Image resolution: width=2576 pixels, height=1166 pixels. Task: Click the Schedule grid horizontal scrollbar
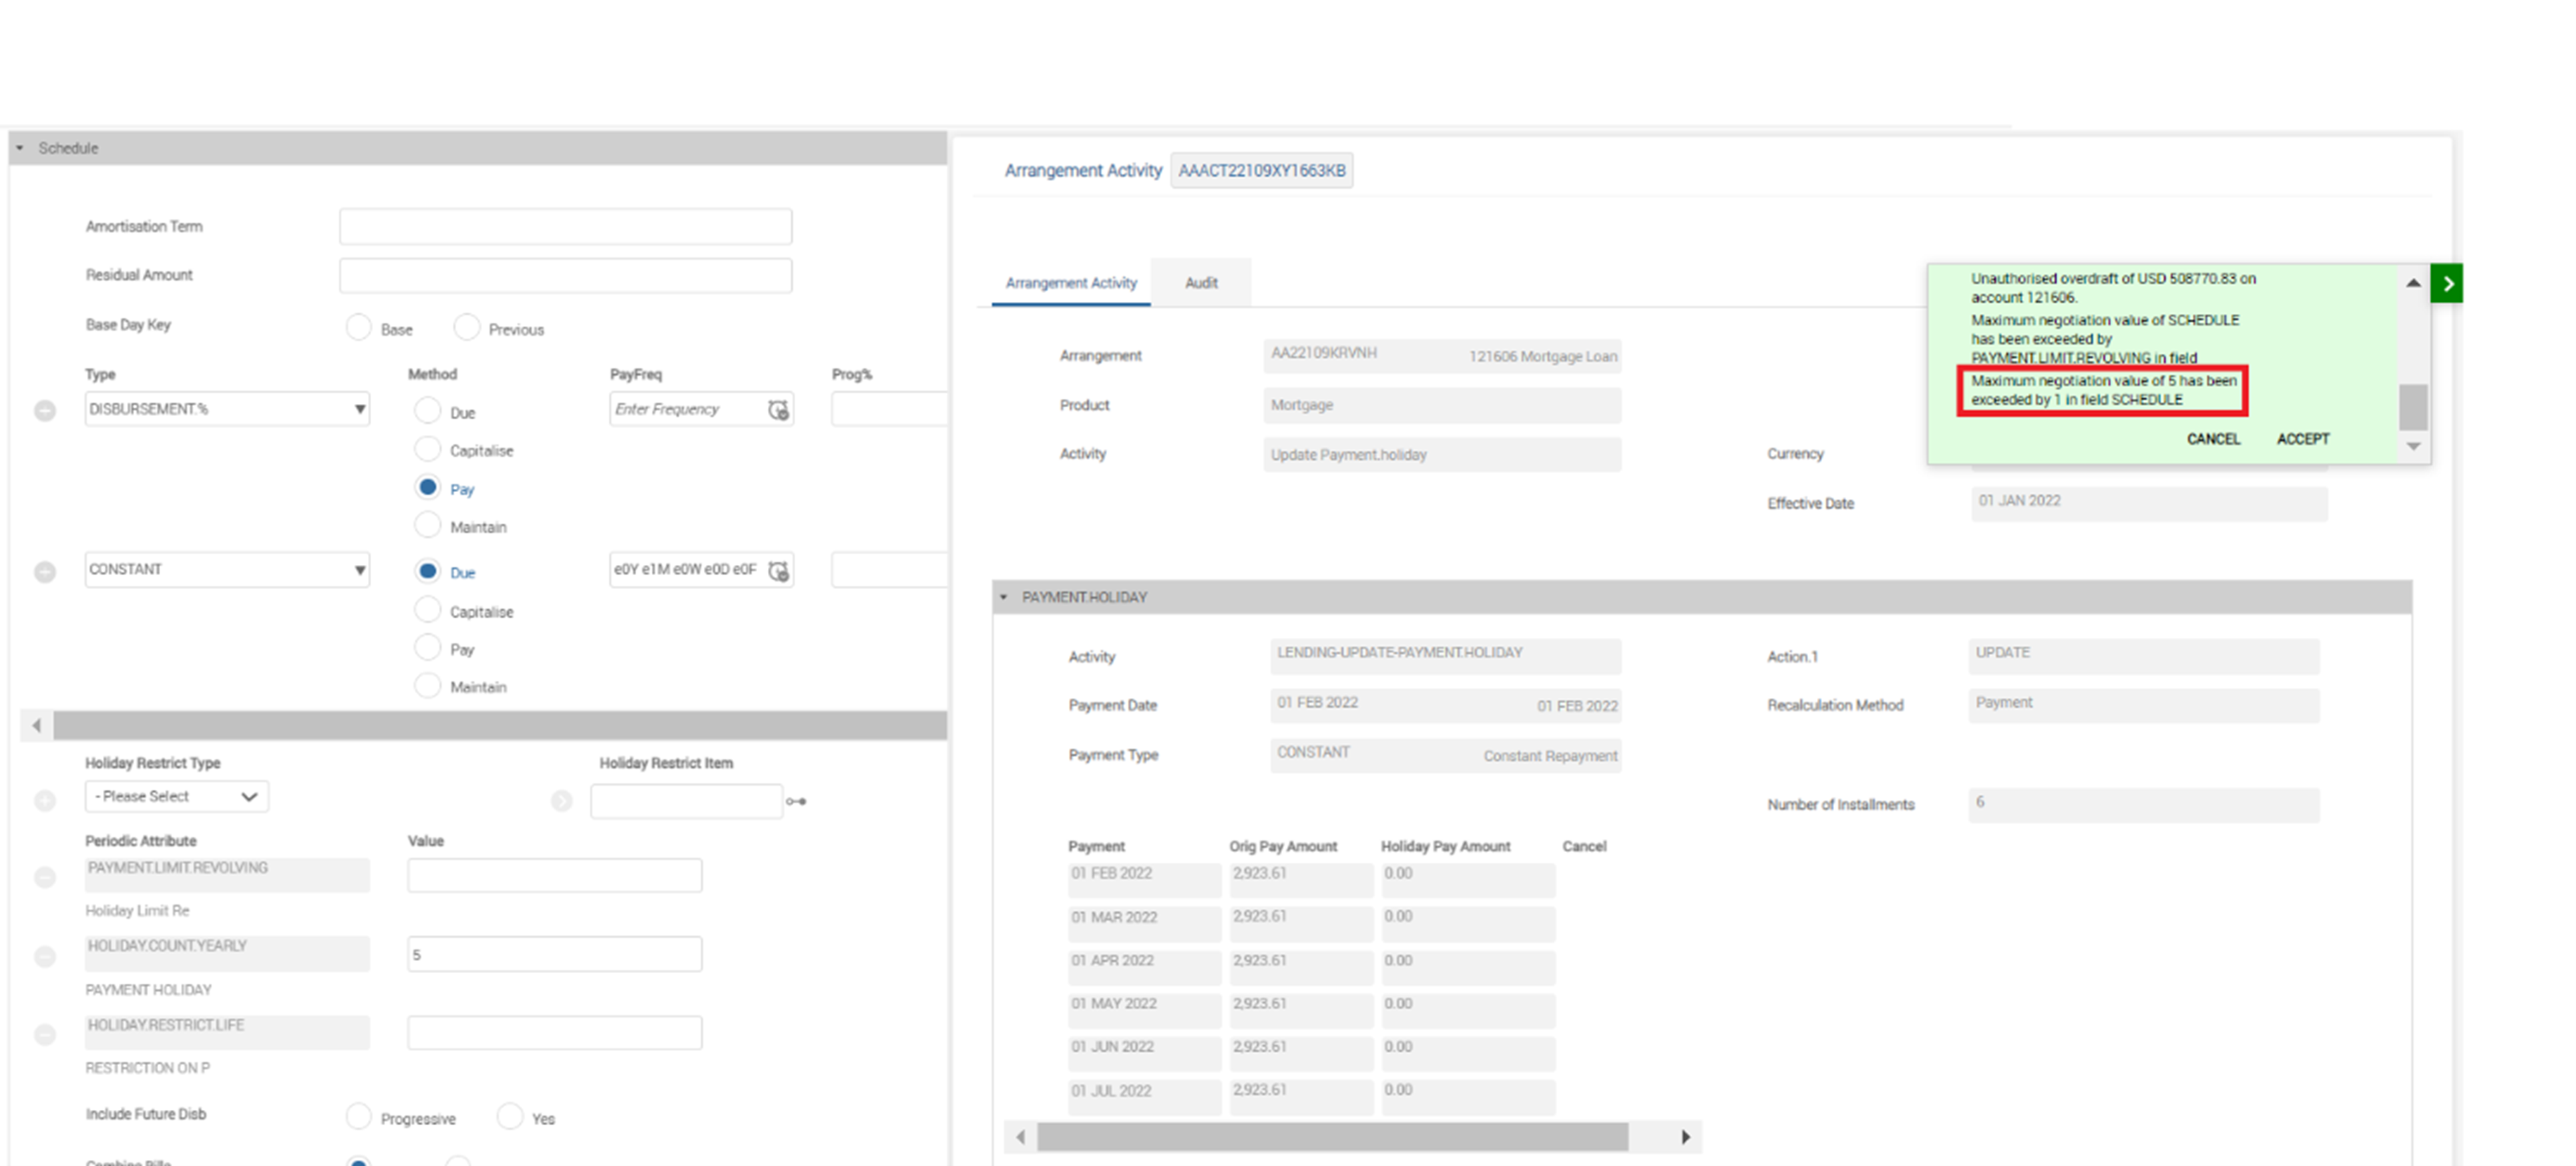499,725
